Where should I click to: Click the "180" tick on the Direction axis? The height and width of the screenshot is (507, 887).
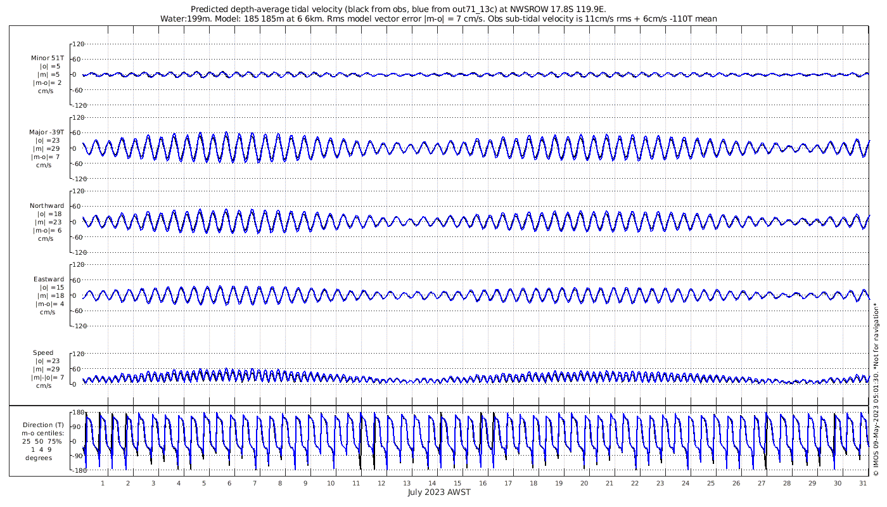79,413
